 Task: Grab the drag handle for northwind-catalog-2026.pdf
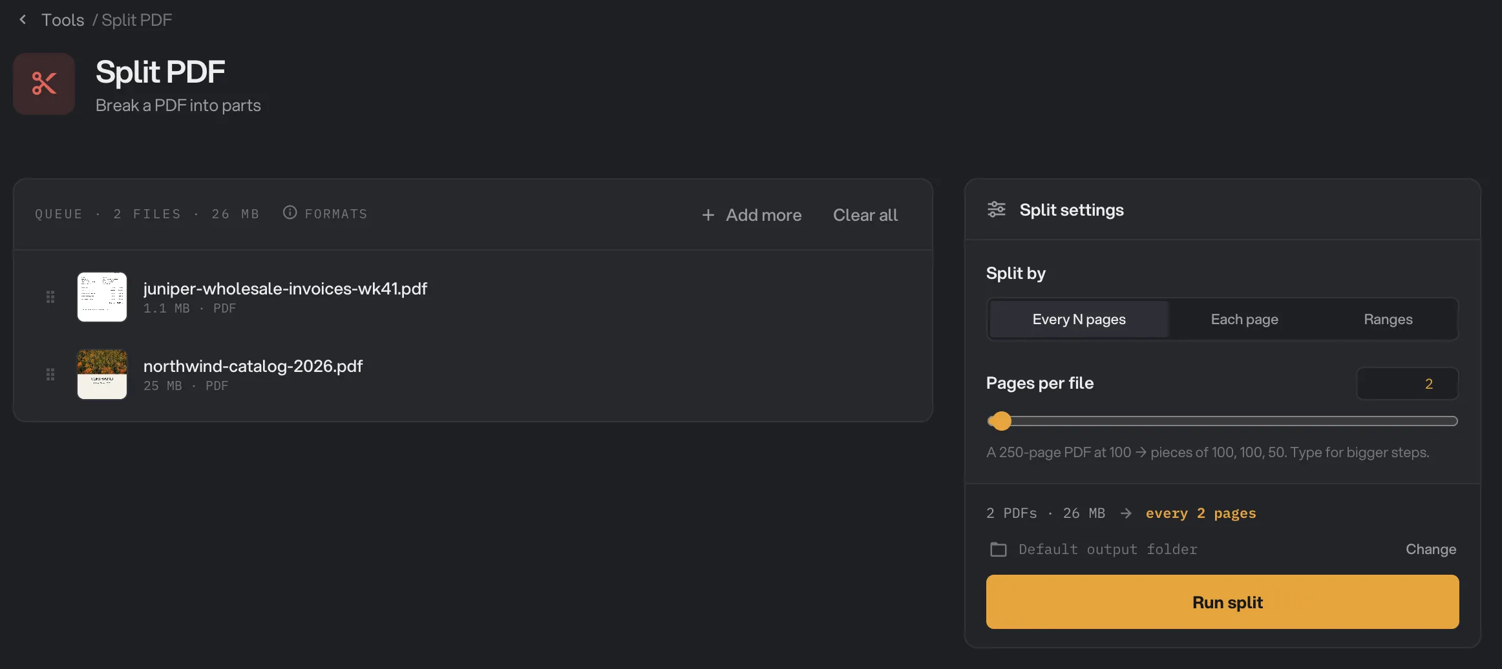click(x=50, y=375)
